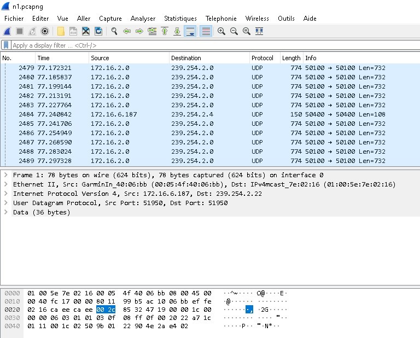Select packet number 2489
420x338 pixels.
pyautogui.click(x=210, y=161)
